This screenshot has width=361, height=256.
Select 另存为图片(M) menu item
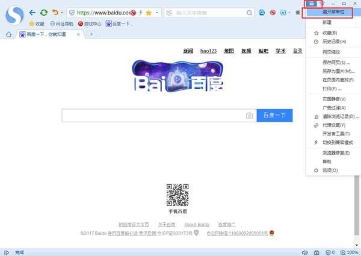(333, 71)
